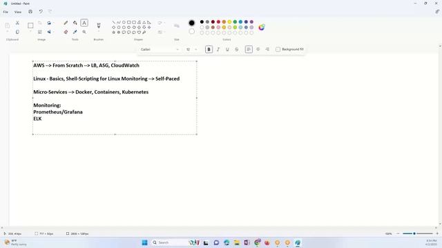Activate the Text tool
The width and height of the screenshot is (442, 248).
click(84, 23)
